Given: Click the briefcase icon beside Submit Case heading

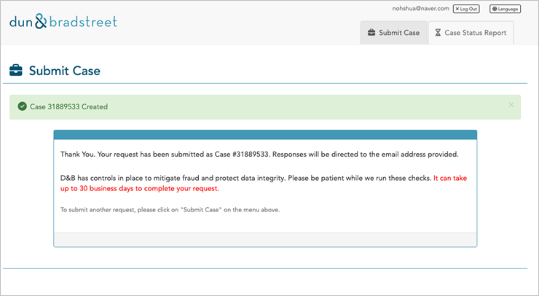Looking at the screenshot, I should [16, 71].
